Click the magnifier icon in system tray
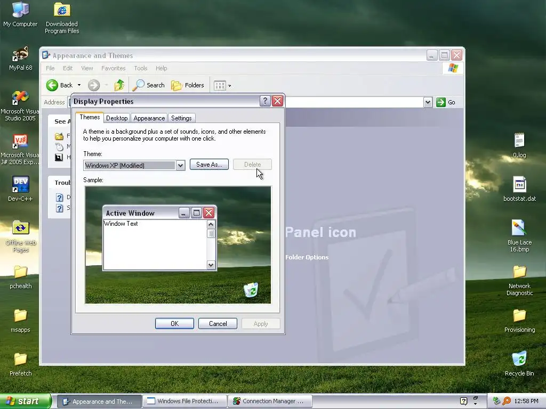The width and height of the screenshot is (546, 409). pos(507,401)
